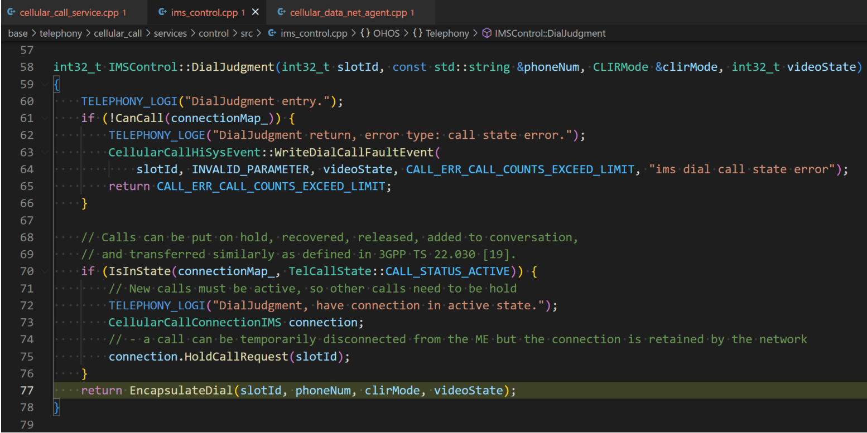Click string "ims dial call state error"

(x=743, y=169)
